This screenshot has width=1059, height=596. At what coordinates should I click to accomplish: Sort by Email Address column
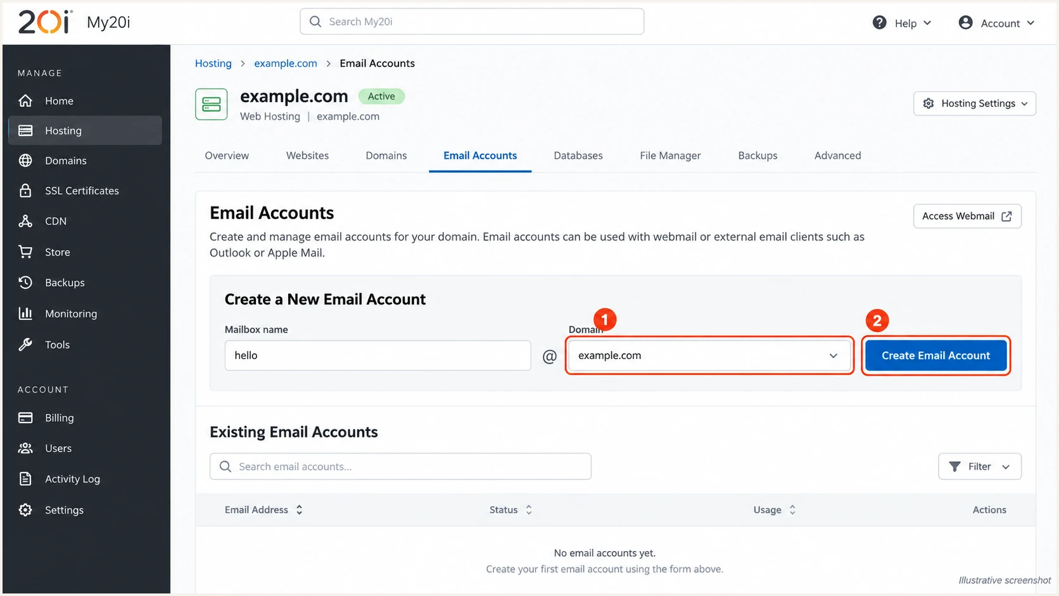(263, 510)
